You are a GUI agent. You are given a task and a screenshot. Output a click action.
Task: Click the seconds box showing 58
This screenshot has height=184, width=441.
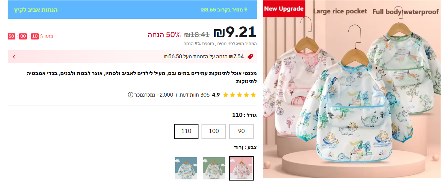point(11,36)
